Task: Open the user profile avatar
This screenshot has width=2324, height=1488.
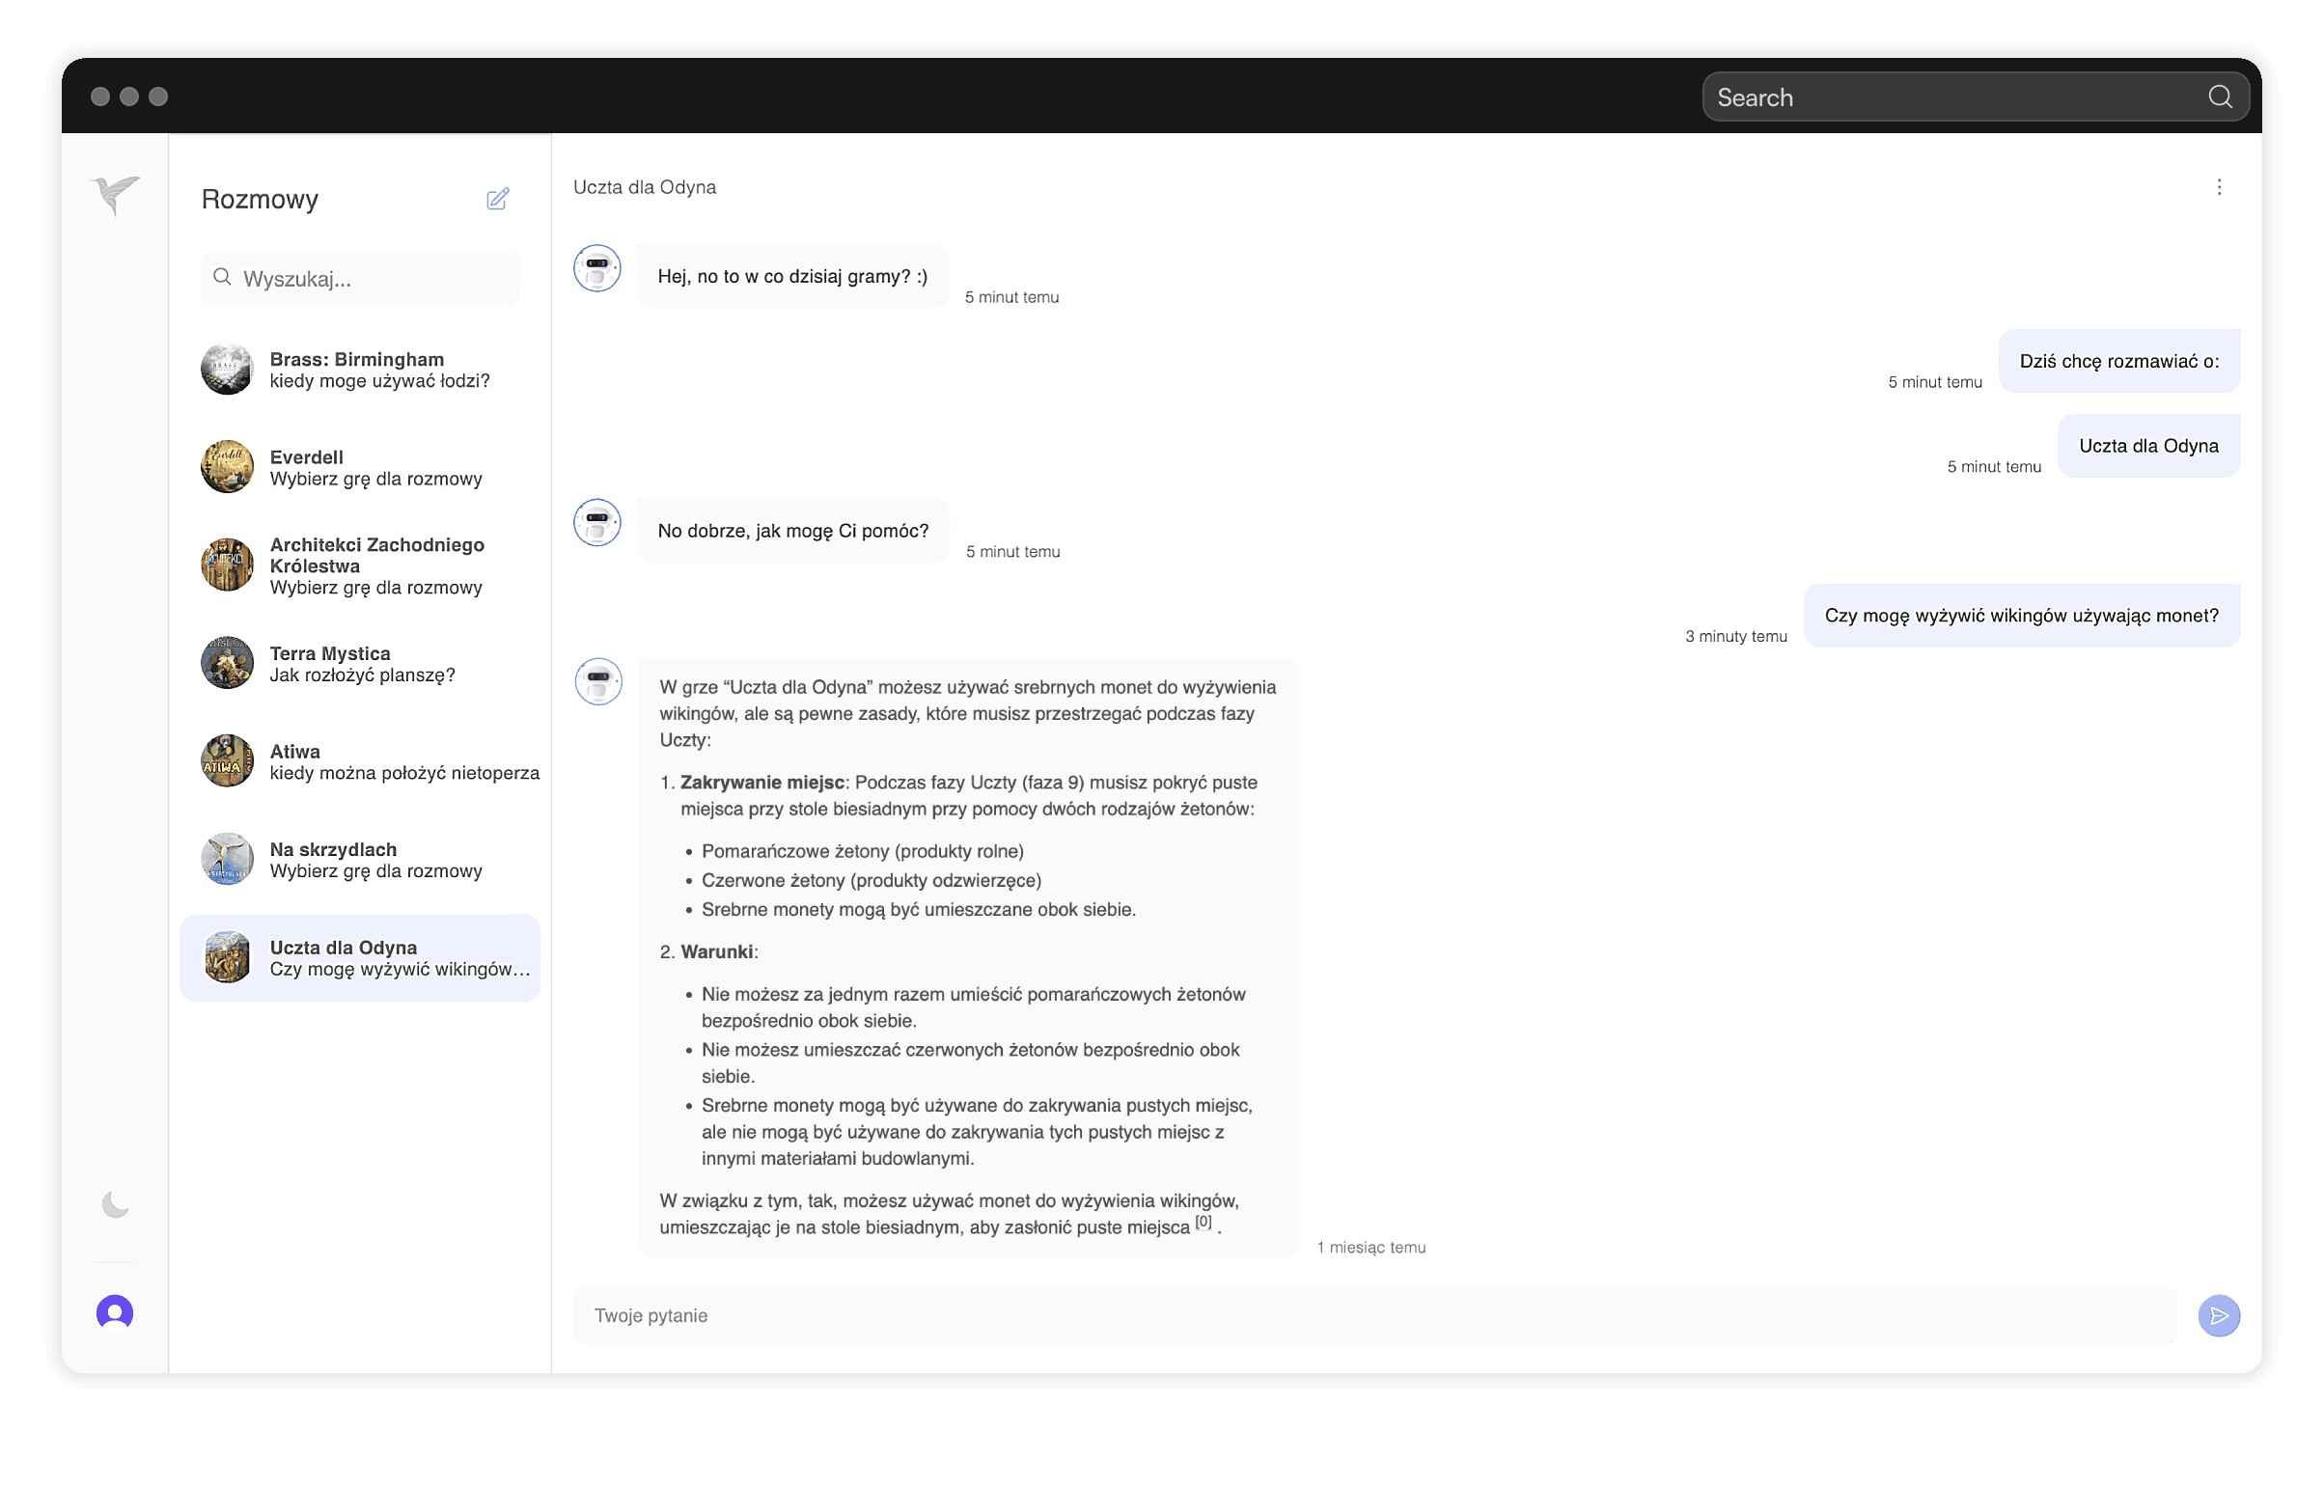Action: click(x=115, y=1312)
